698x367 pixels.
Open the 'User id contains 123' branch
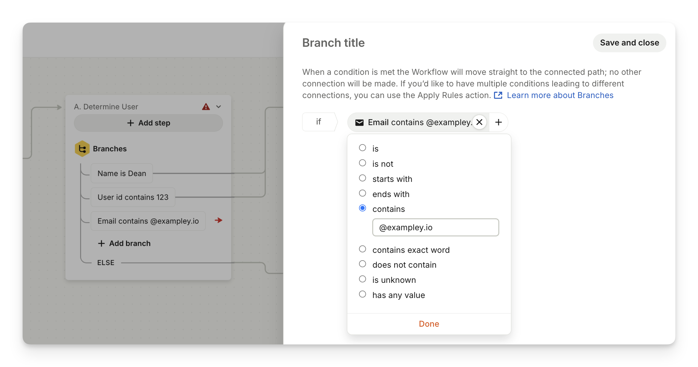[133, 197]
